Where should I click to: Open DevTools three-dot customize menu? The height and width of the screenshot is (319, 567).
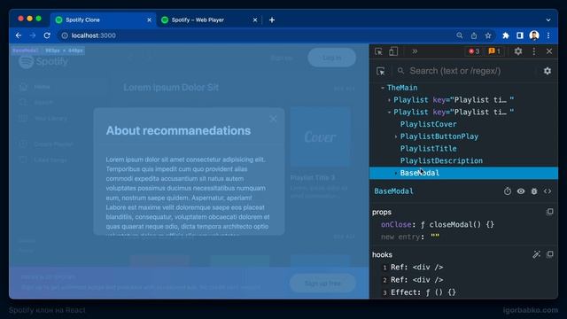coord(534,51)
